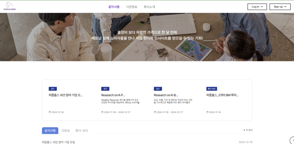Open the 공지사항 menu in header
Image resolution: width=294 pixels, height=144 pixels.
tap(114, 7)
